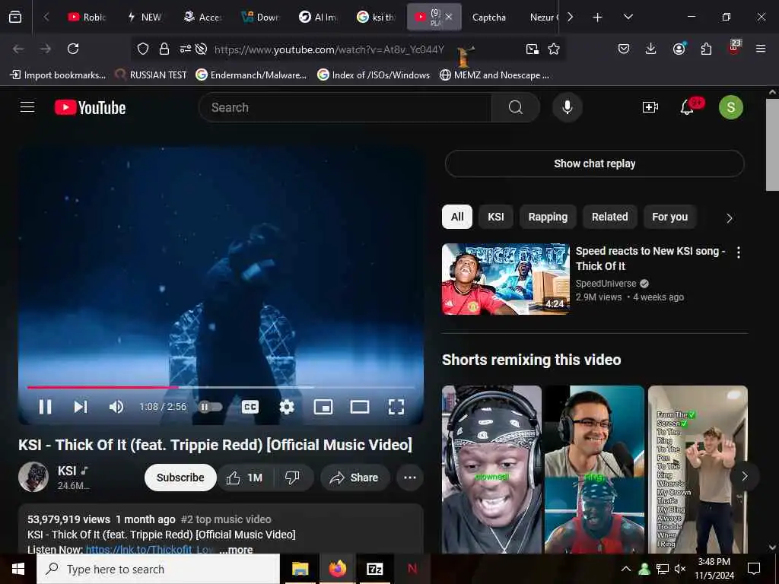Open File Explorer from taskbar
779x584 pixels.
coord(300,569)
